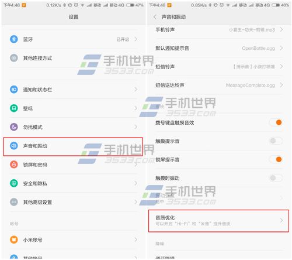Open the orange 小米帐号 icon

(14, 240)
